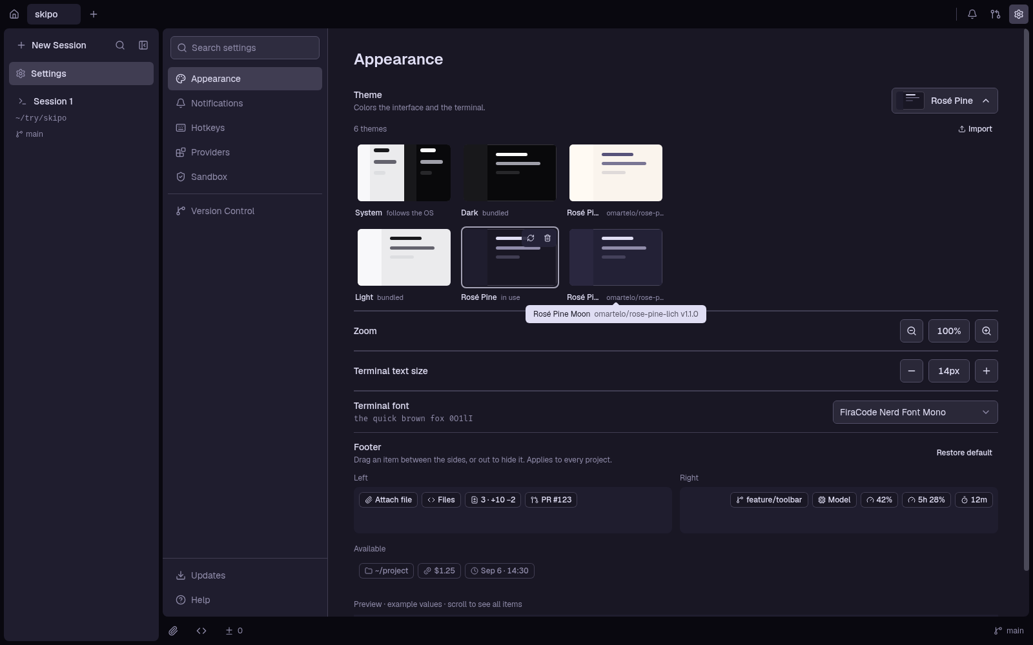Open the Sandbox settings section
This screenshot has height=645, width=1033.
tap(245, 177)
